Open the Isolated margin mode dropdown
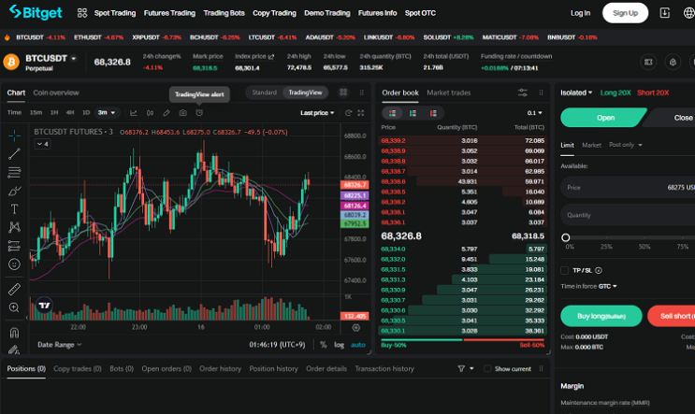This screenshot has width=695, height=414. tap(576, 93)
